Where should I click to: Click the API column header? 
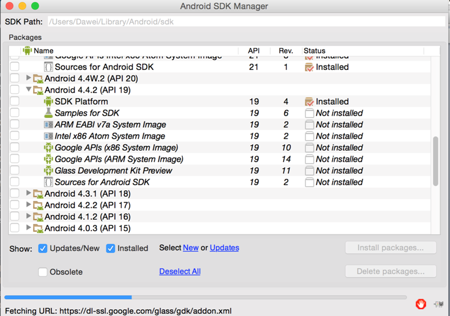pyautogui.click(x=254, y=51)
